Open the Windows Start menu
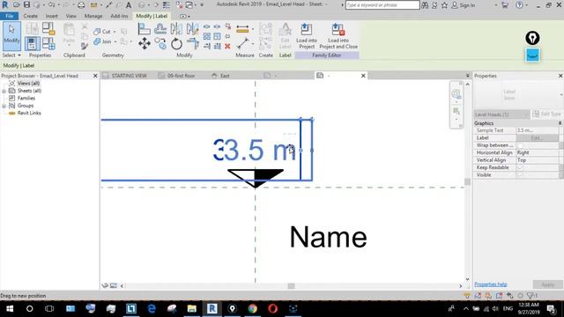The height and width of the screenshot is (317, 564). click(x=10, y=309)
